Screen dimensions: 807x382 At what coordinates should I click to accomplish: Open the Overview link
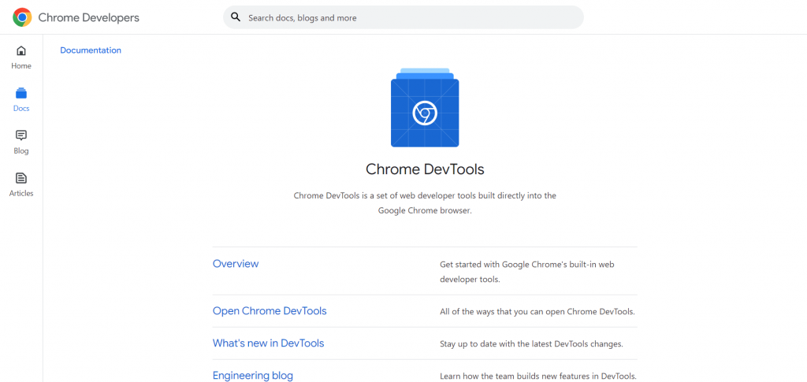[236, 264]
